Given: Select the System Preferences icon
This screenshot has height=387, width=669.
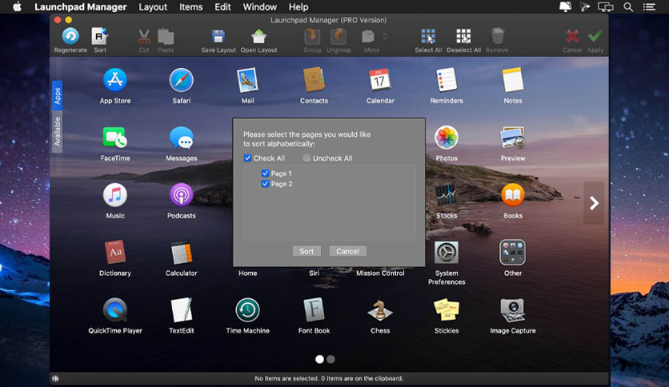Looking at the screenshot, I should pos(447,253).
